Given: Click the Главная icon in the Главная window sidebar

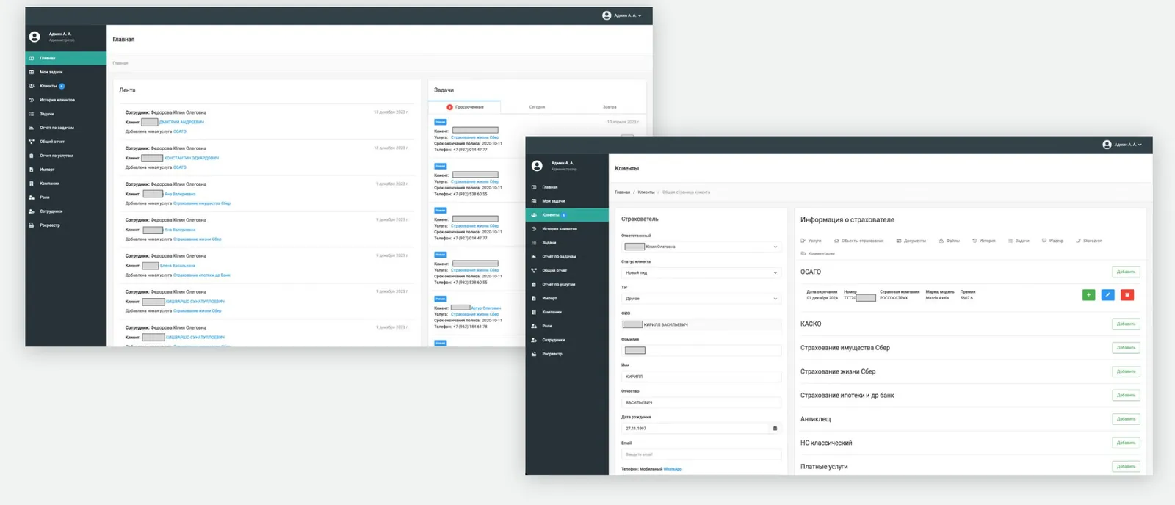Looking at the screenshot, I should tap(31, 58).
